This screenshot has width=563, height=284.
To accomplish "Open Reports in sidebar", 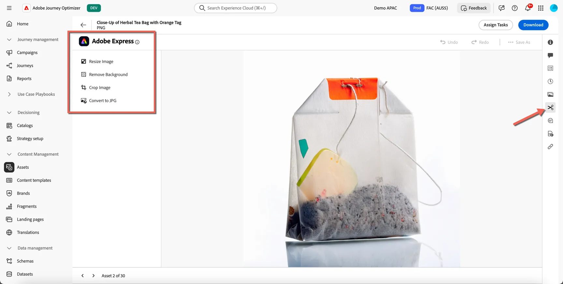I will [24, 79].
